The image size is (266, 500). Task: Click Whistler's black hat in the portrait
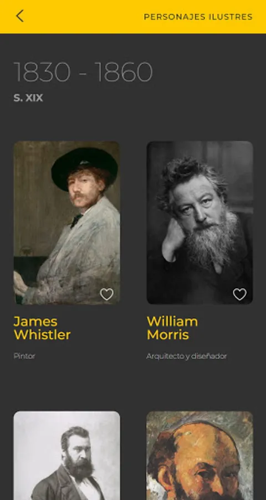(x=85, y=168)
